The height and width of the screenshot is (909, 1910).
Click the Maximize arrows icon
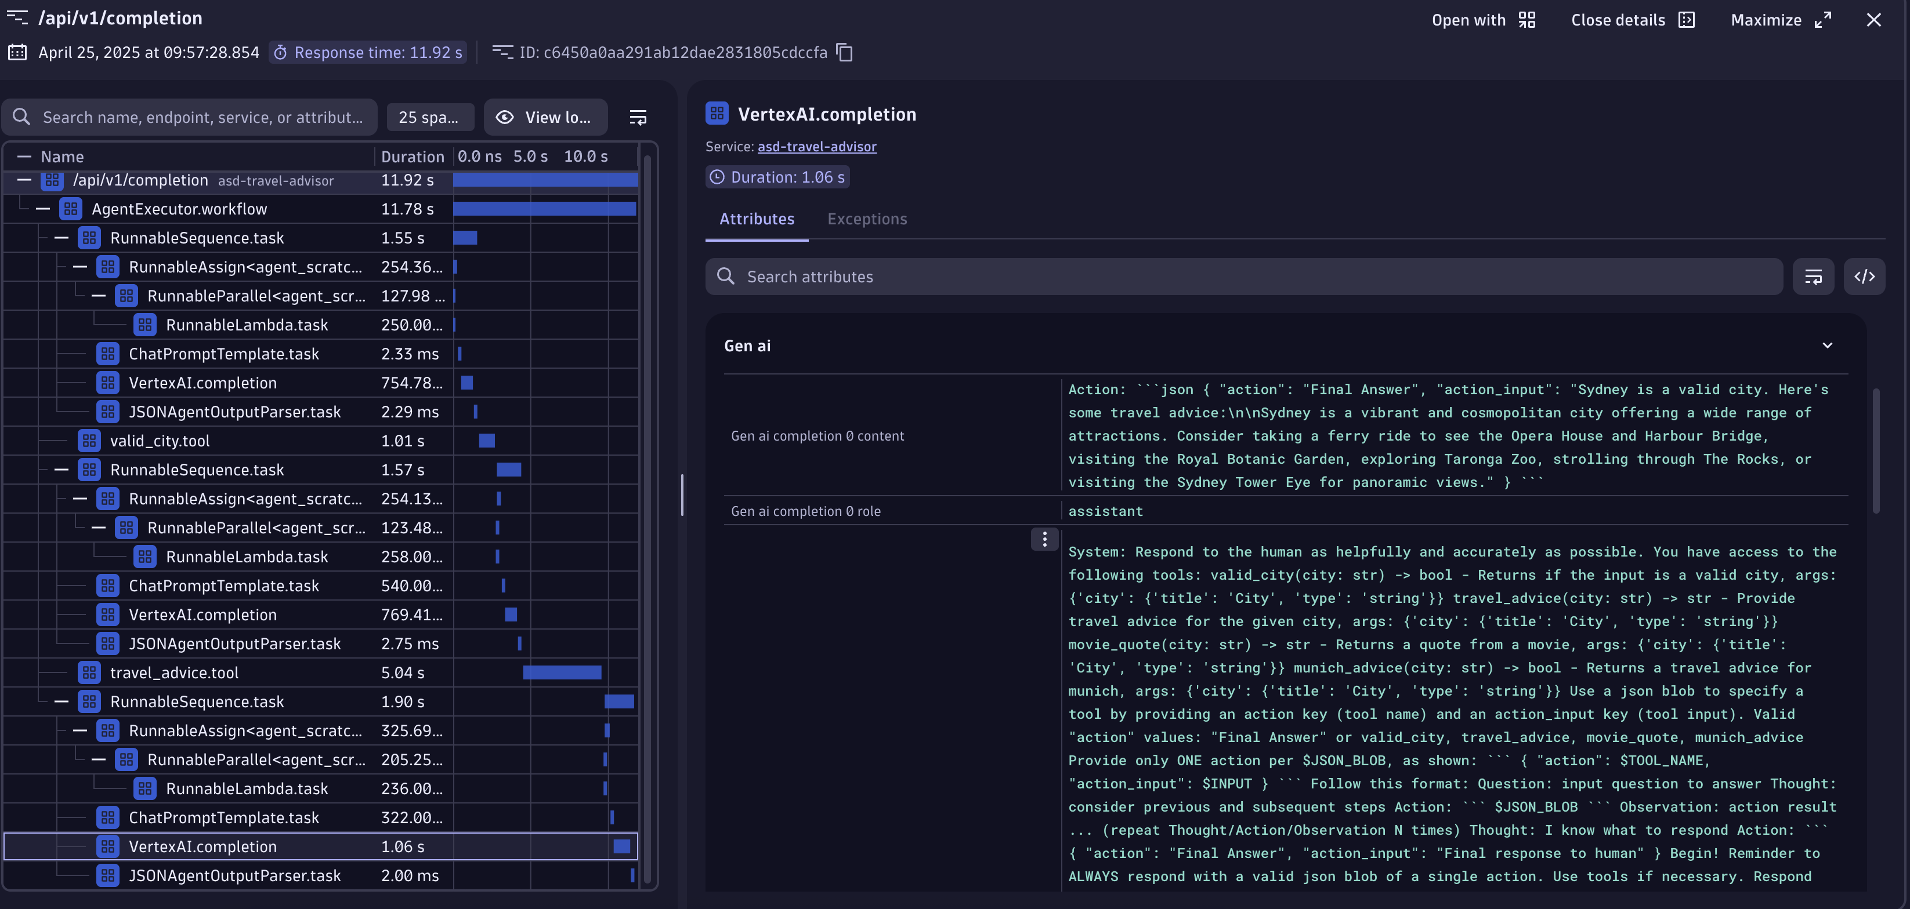click(1823, 20)
